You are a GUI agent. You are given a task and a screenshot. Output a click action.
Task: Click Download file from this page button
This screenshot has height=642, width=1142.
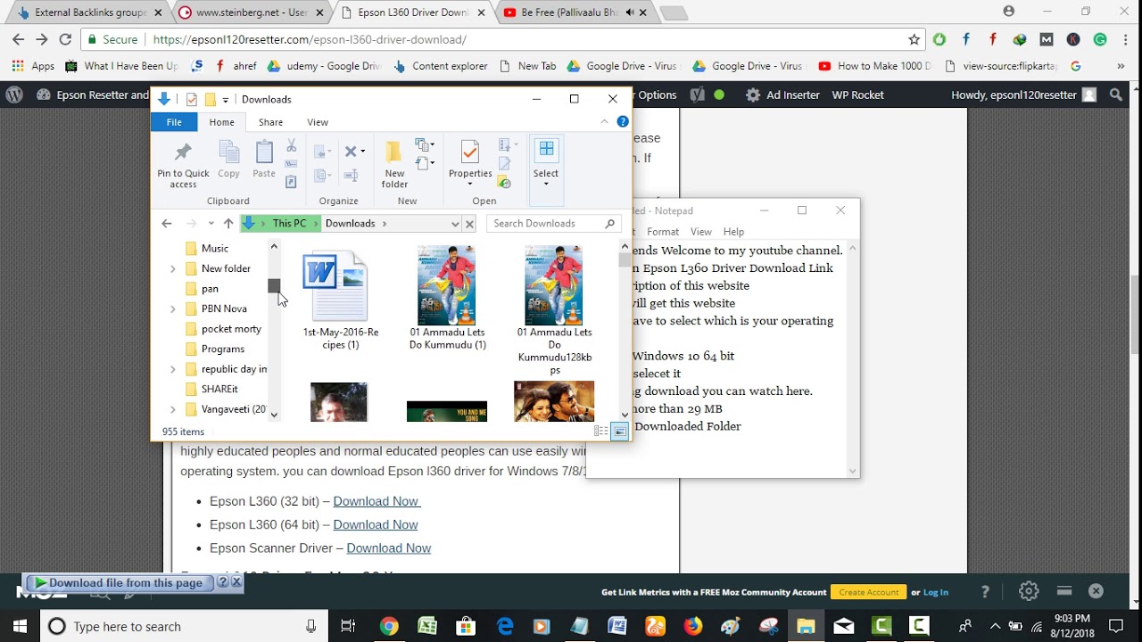point(119,582)
